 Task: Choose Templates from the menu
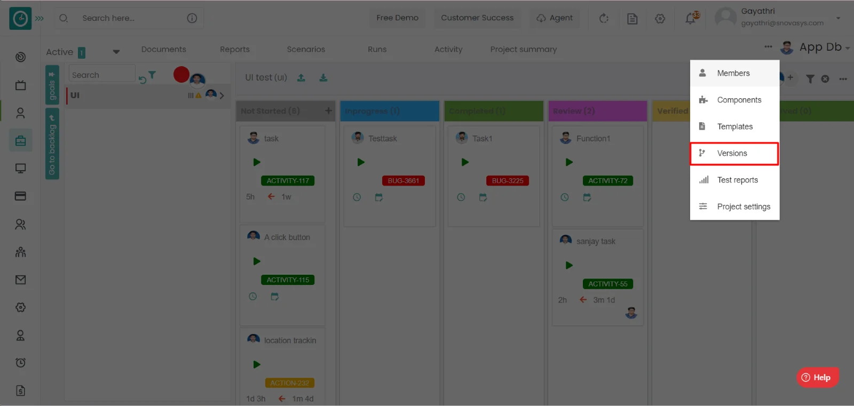pyautogui.click(x=734, y=126)
